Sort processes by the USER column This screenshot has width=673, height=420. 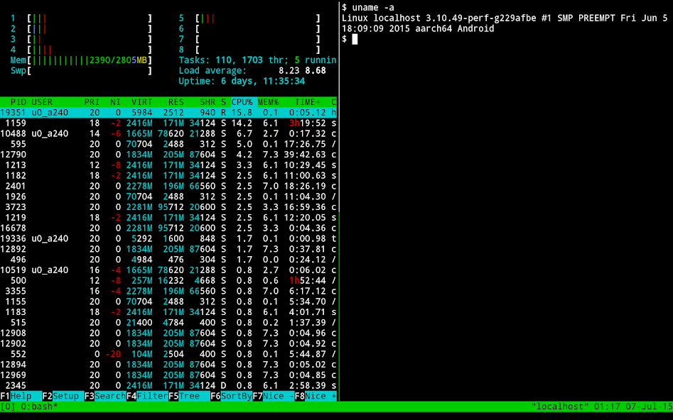tap(41, 101)
